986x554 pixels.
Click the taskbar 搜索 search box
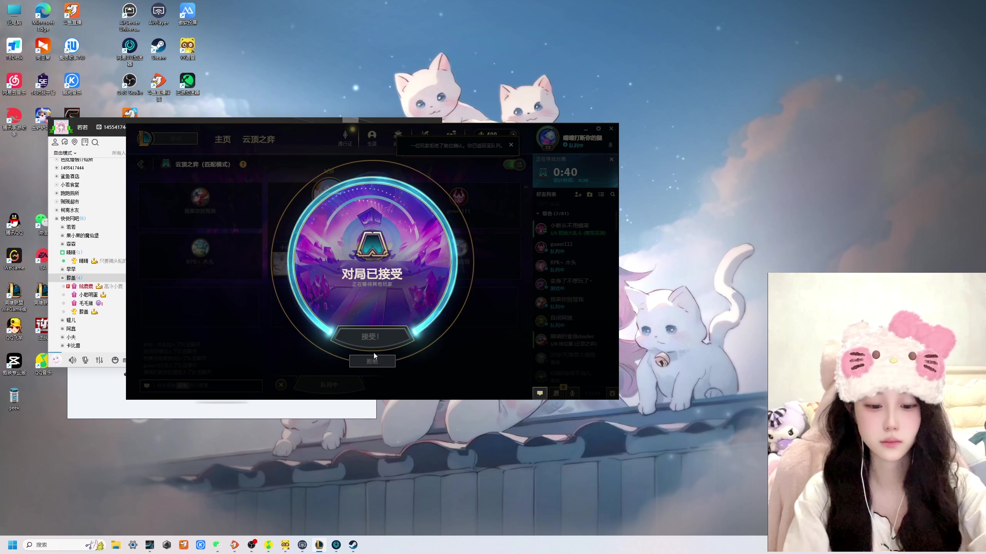(64, 545)
